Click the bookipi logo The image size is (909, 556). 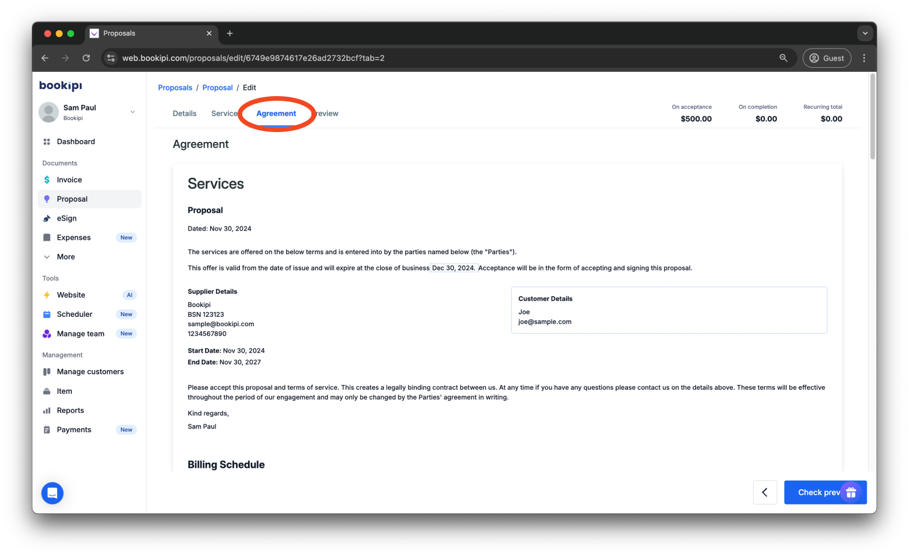click(61, 86)
